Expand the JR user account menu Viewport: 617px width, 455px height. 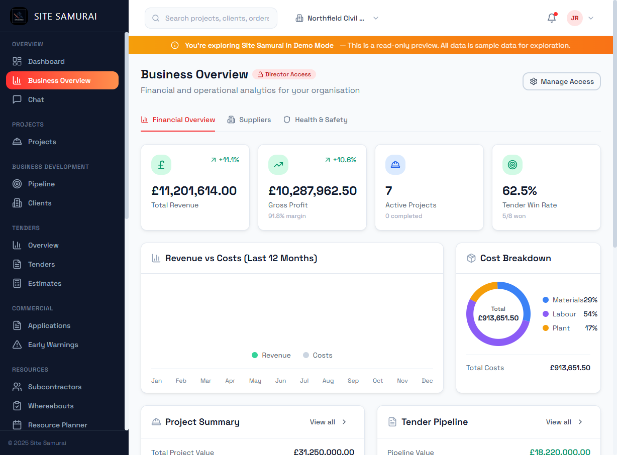581,18
